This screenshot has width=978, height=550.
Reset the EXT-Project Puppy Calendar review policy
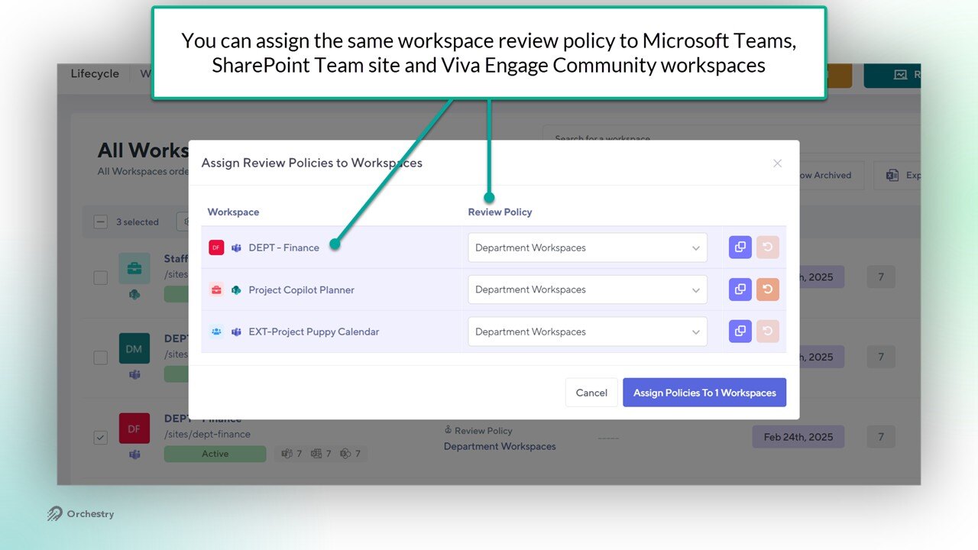[768, 332]
